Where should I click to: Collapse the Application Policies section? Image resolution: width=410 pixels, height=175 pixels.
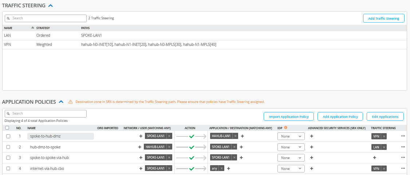(61, 102)
